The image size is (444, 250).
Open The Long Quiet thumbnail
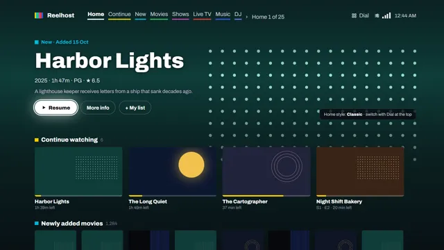pyautogui.click(x=173, y=171)
